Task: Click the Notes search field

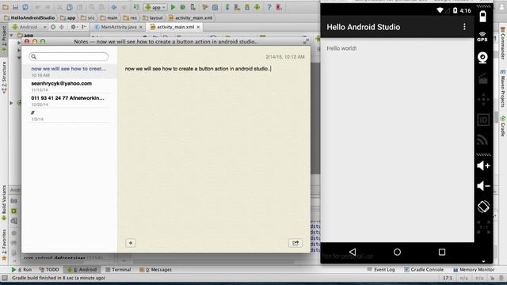Action: point(69,56)
